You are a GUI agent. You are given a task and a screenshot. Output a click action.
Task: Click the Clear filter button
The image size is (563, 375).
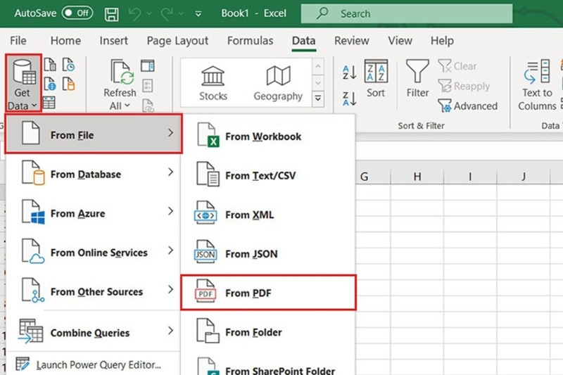[457, 66]
